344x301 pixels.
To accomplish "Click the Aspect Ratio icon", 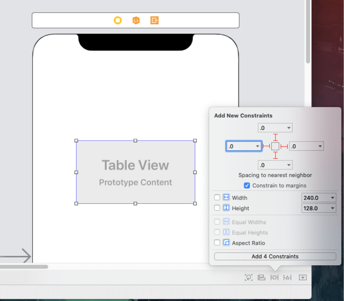I will click(x=226, y=242).
